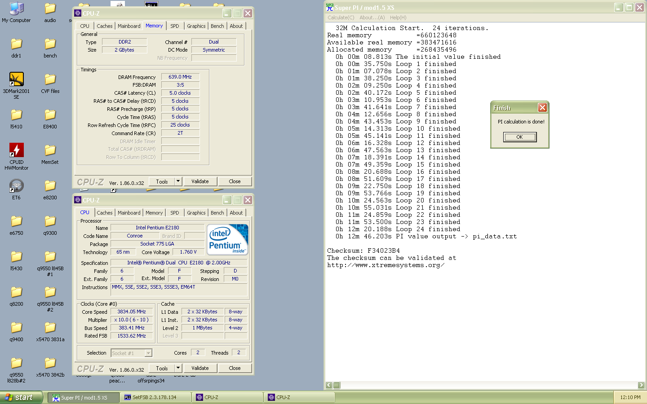Click Super PI horizontal scrollbar left arrow
The image size is (647, 404).
(x=329, y=385)
